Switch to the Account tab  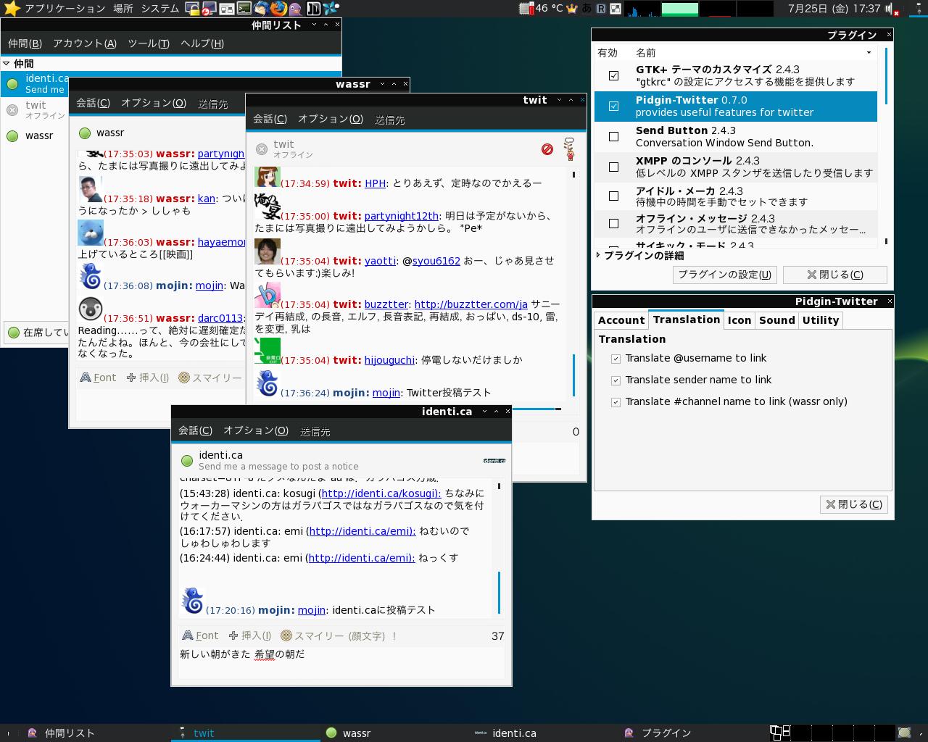pos(621,320)
